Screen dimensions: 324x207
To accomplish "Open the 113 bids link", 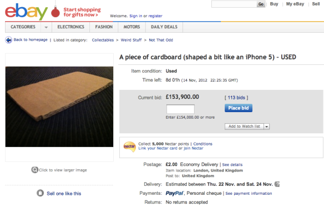I will 236,98.
